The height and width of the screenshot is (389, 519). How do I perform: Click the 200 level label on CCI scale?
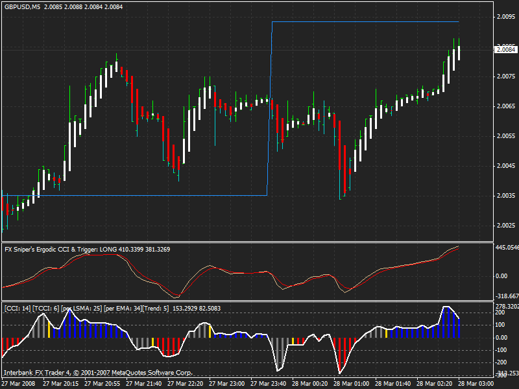coord(500,312)
